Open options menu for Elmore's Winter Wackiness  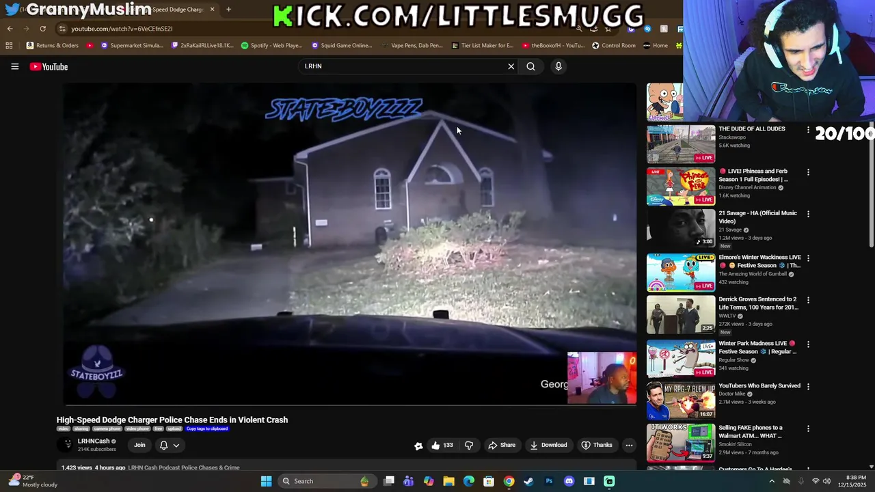808,258
